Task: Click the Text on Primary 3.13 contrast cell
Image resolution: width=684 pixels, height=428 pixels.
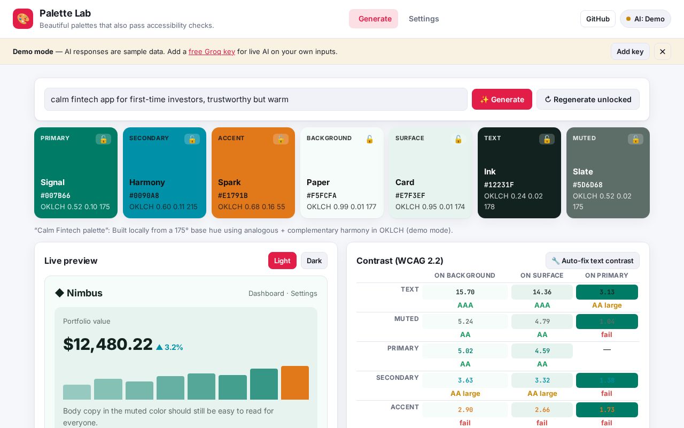Action: [607, 292]
